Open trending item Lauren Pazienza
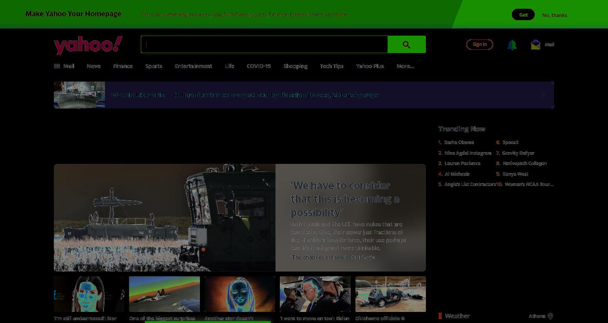 click(x=462, y=163)
